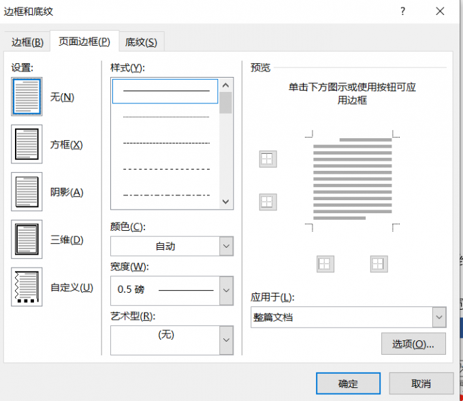Confirm with the 确定 button
This screenshot has width=463, height=401.
click(x=348, y=383)
